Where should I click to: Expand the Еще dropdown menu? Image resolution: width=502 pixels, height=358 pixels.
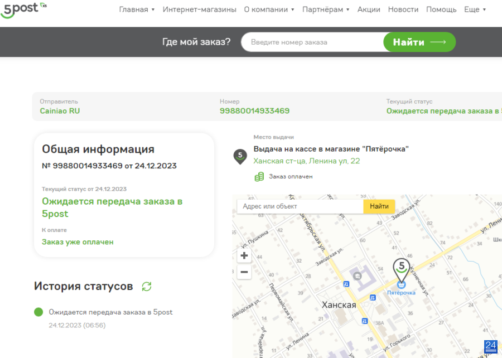475,9
